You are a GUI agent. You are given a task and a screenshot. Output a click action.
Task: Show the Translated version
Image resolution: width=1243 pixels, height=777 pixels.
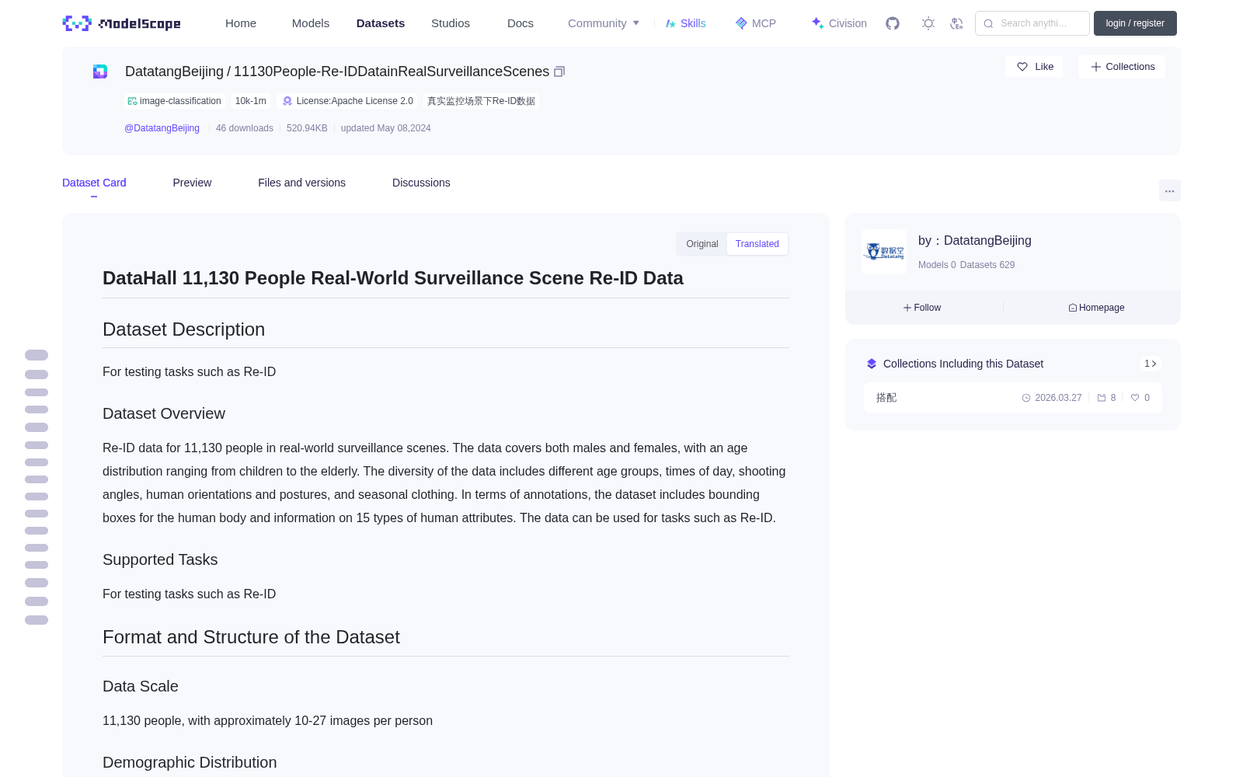click(x=757, y=244)
